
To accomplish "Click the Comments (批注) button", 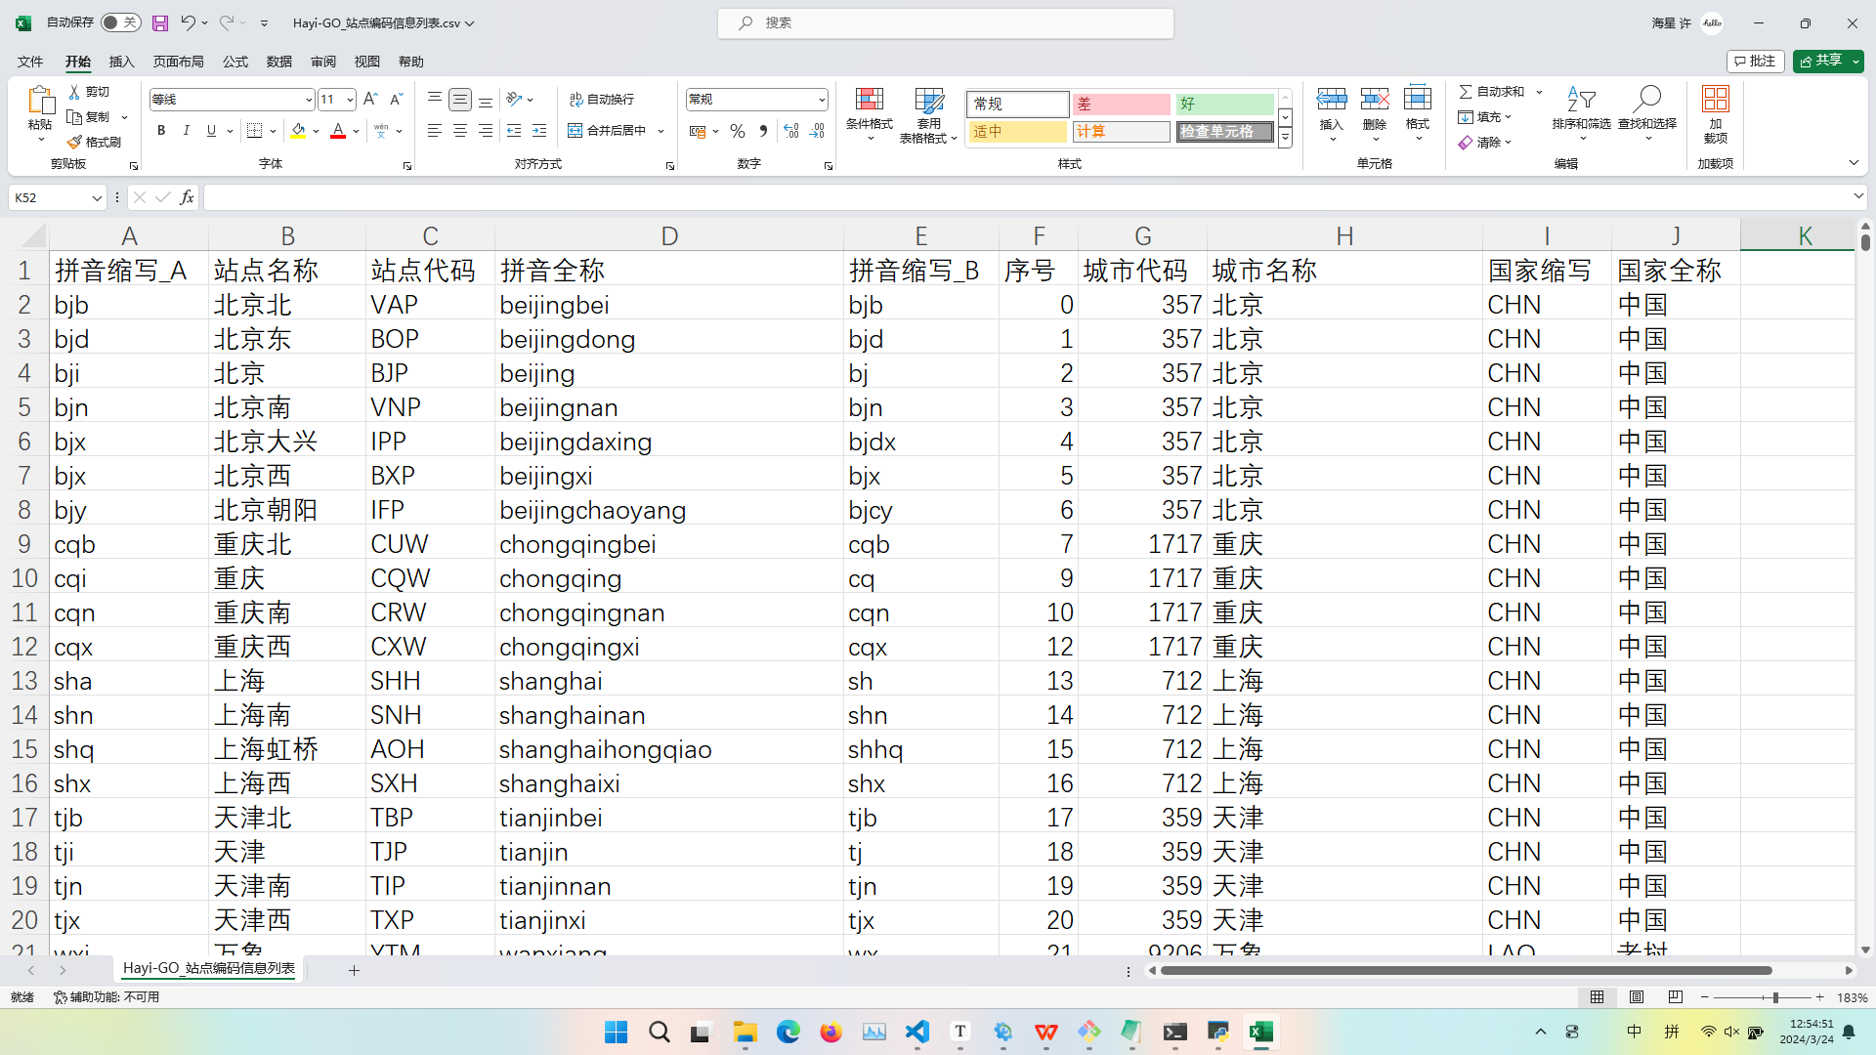I will (x=1756, y=61).
